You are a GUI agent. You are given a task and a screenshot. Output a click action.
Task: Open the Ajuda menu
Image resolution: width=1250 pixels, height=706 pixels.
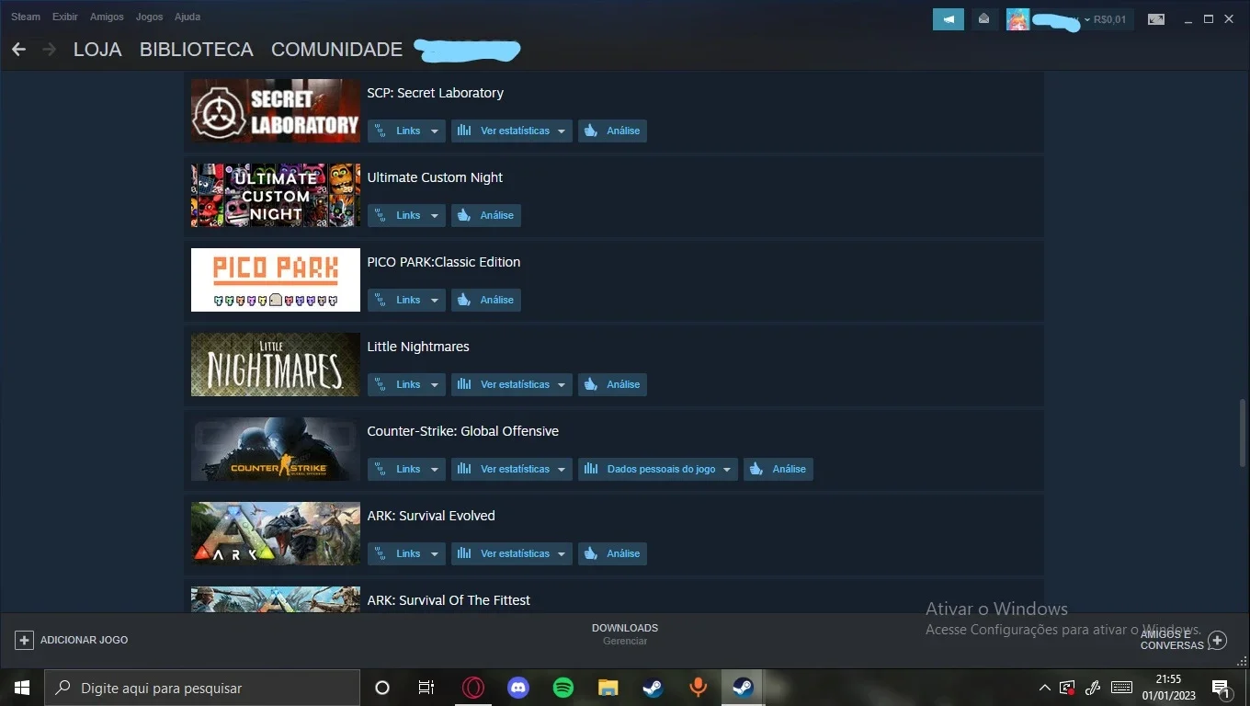coord(187,17)
